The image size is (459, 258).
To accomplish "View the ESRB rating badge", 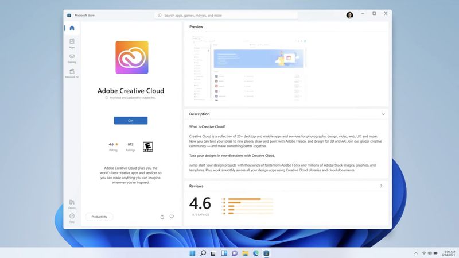I will [148, 147].
